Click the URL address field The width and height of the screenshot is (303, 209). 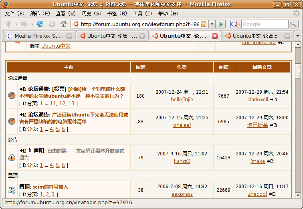(139, 24)
